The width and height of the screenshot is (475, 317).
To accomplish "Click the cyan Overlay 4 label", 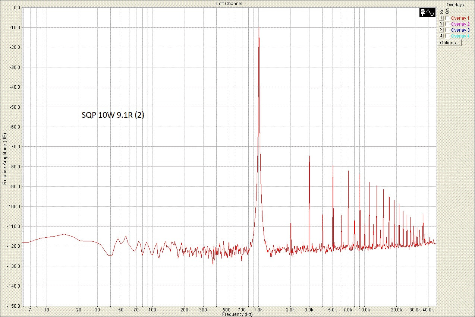I will 460,36.
